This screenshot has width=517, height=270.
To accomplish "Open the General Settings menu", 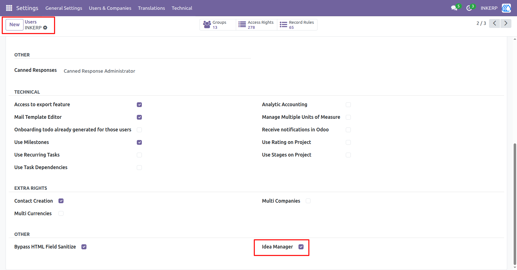I will coord(64,8).
